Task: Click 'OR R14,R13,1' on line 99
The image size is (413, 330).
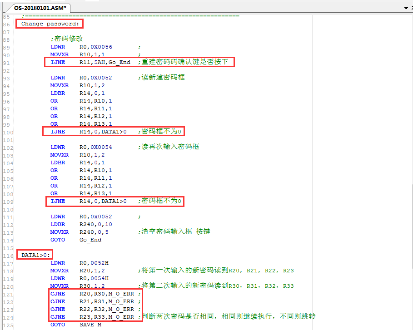Action: 81,124
